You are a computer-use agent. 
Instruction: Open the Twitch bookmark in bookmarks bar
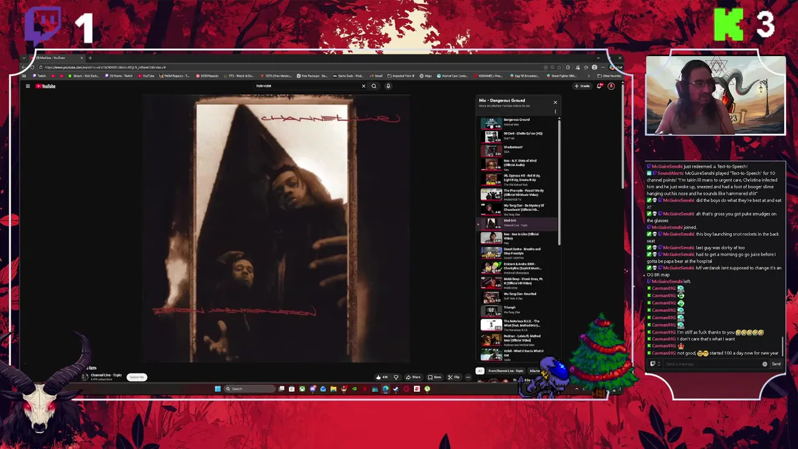coord(38,76)
